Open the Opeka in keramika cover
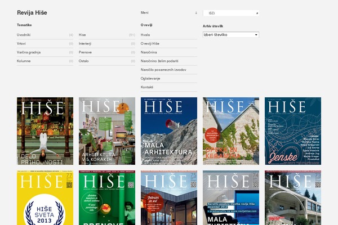Screen dimensions: 338x225 231,131
